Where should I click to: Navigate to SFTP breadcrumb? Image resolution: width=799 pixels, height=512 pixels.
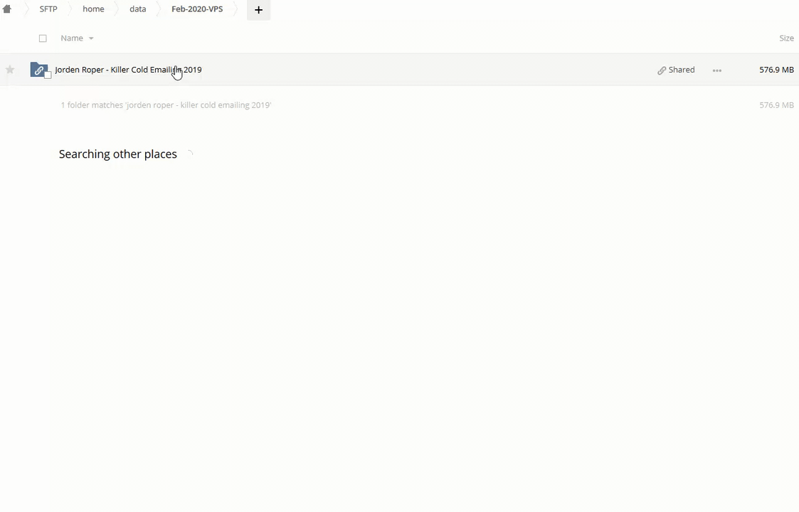pos(48,9)
